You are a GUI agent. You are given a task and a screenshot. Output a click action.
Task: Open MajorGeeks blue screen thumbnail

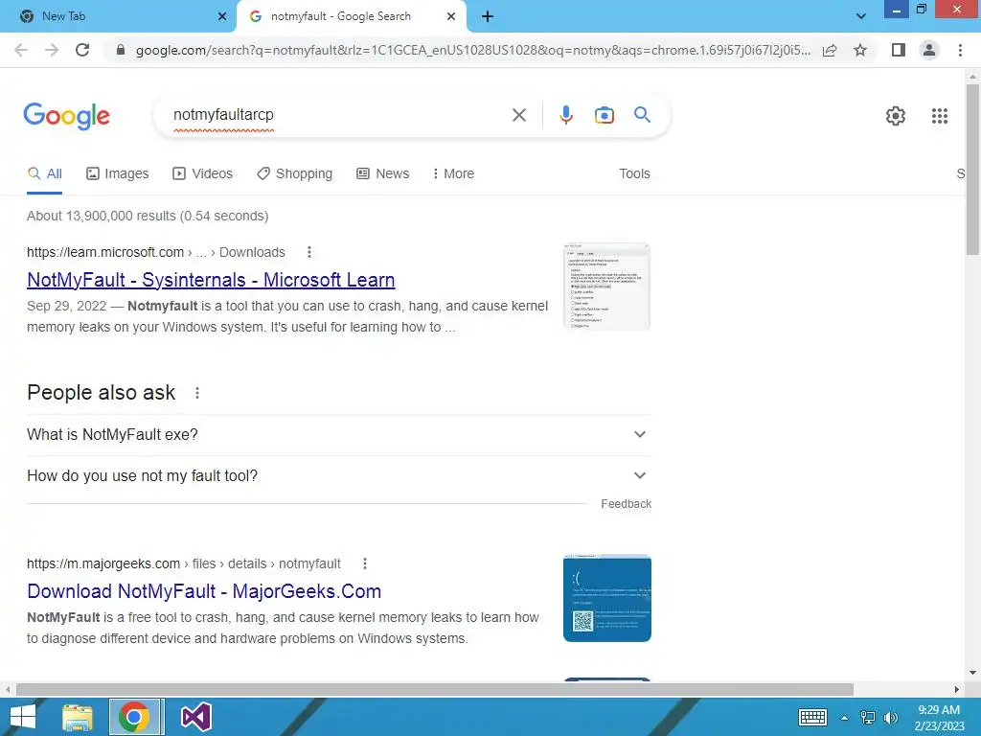(x=606, y=598)
